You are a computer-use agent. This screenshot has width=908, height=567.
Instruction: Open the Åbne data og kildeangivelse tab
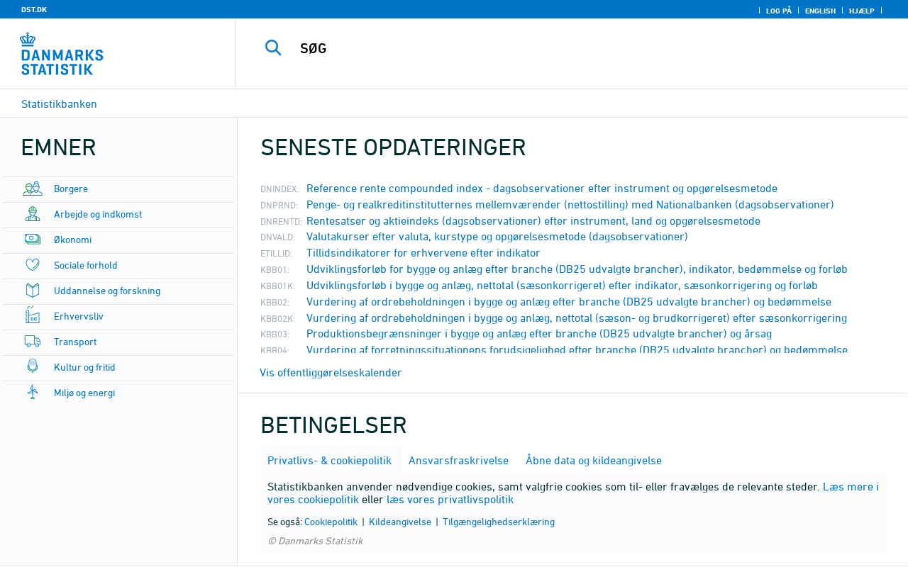(593, 461)
